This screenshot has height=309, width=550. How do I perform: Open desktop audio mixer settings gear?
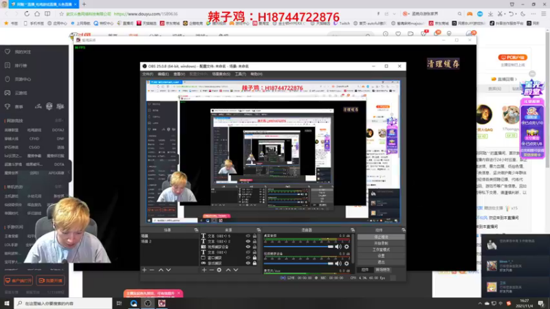pyautogui.click(x=346, y=247)
